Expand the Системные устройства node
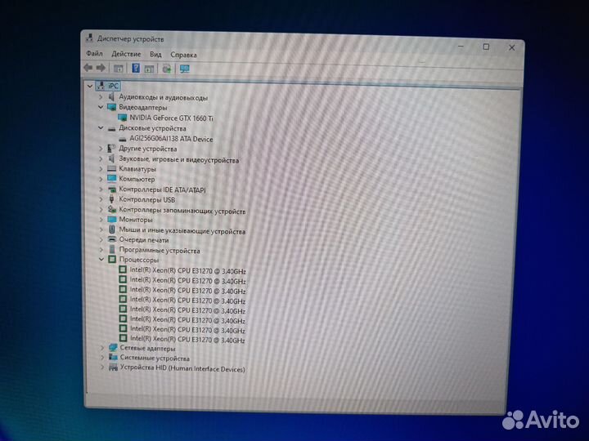589x441 pixels. (x=101, y=358)
